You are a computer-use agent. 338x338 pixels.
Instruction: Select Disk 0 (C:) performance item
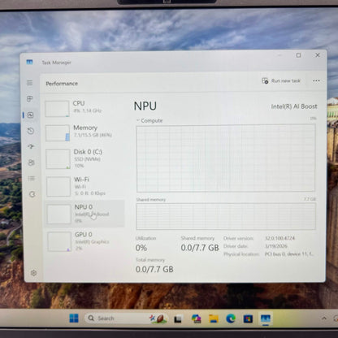[x=84, y=158]
